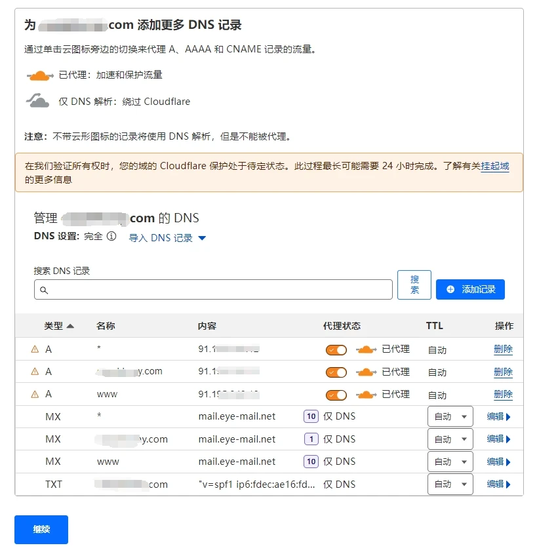Click the 操作 column header

(x=504, y=326)
